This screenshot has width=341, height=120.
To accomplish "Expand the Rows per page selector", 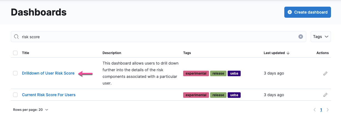I will coord(31,110).
